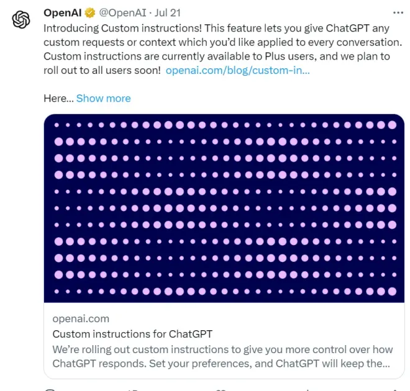Click the openai.com domain in the card
Image resolution: width=410 pixels, height=391 pixels.
coord(81,318)
